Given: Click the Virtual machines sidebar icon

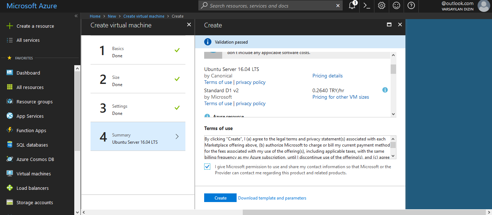Looking at the screenshot, I should point(10,174).
